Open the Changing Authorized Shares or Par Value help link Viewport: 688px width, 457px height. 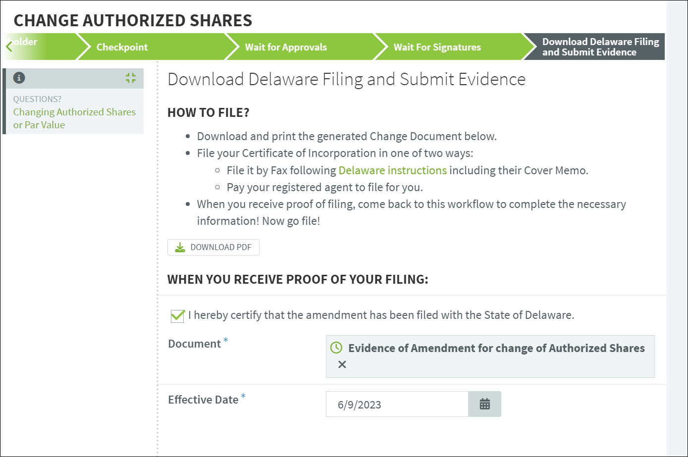tap(74, 118)
